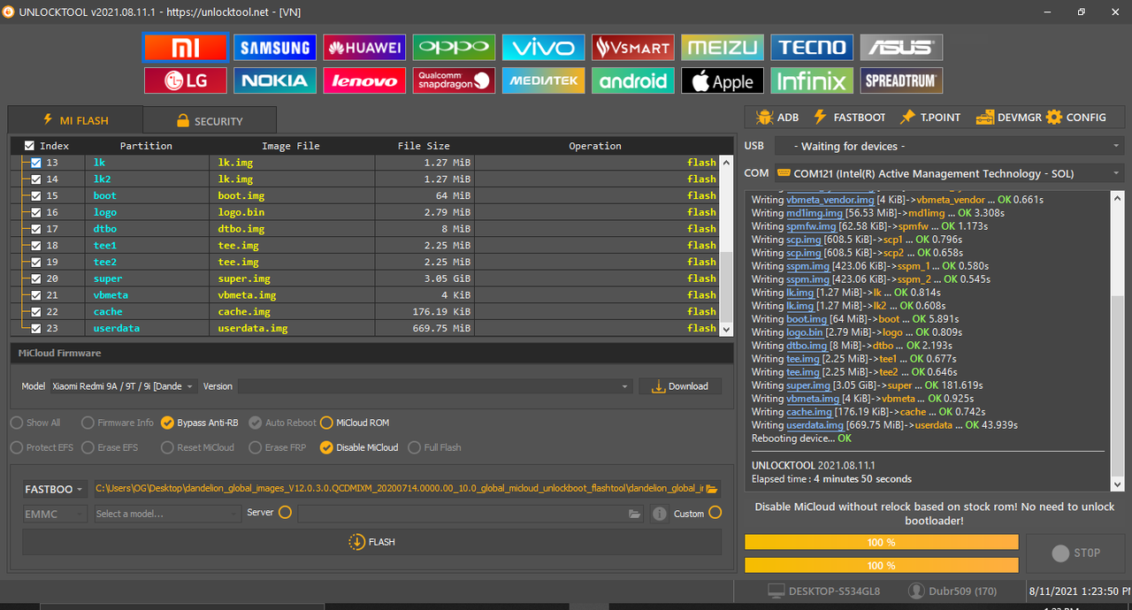Launch DEVMGR device manager
This screenshot has height=610, width=1132.
pos(1007,117)
